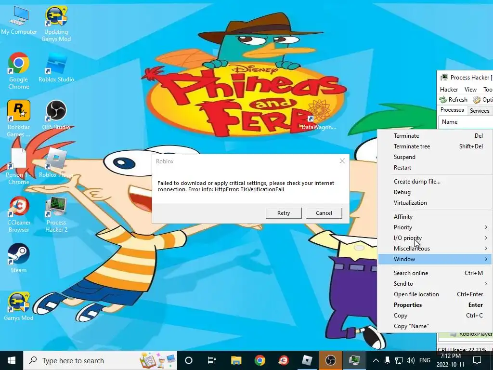Switch to OBS Studio taskbar icon
Image resolution: width=493 pixels, height=370 pixels.
tap(330, 360)
